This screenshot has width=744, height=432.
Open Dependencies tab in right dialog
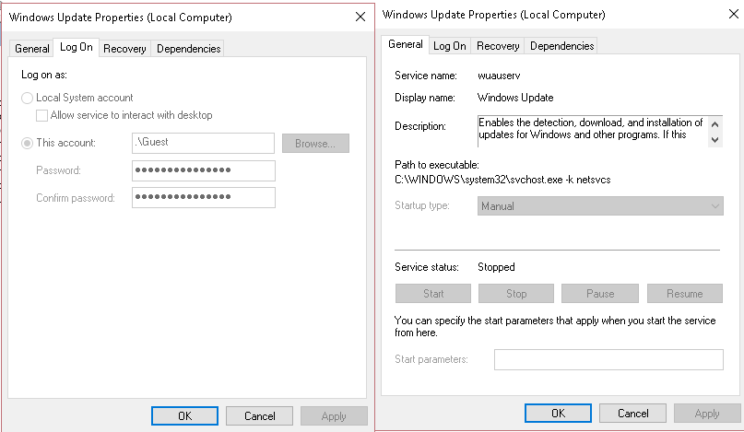click(561, 45)
